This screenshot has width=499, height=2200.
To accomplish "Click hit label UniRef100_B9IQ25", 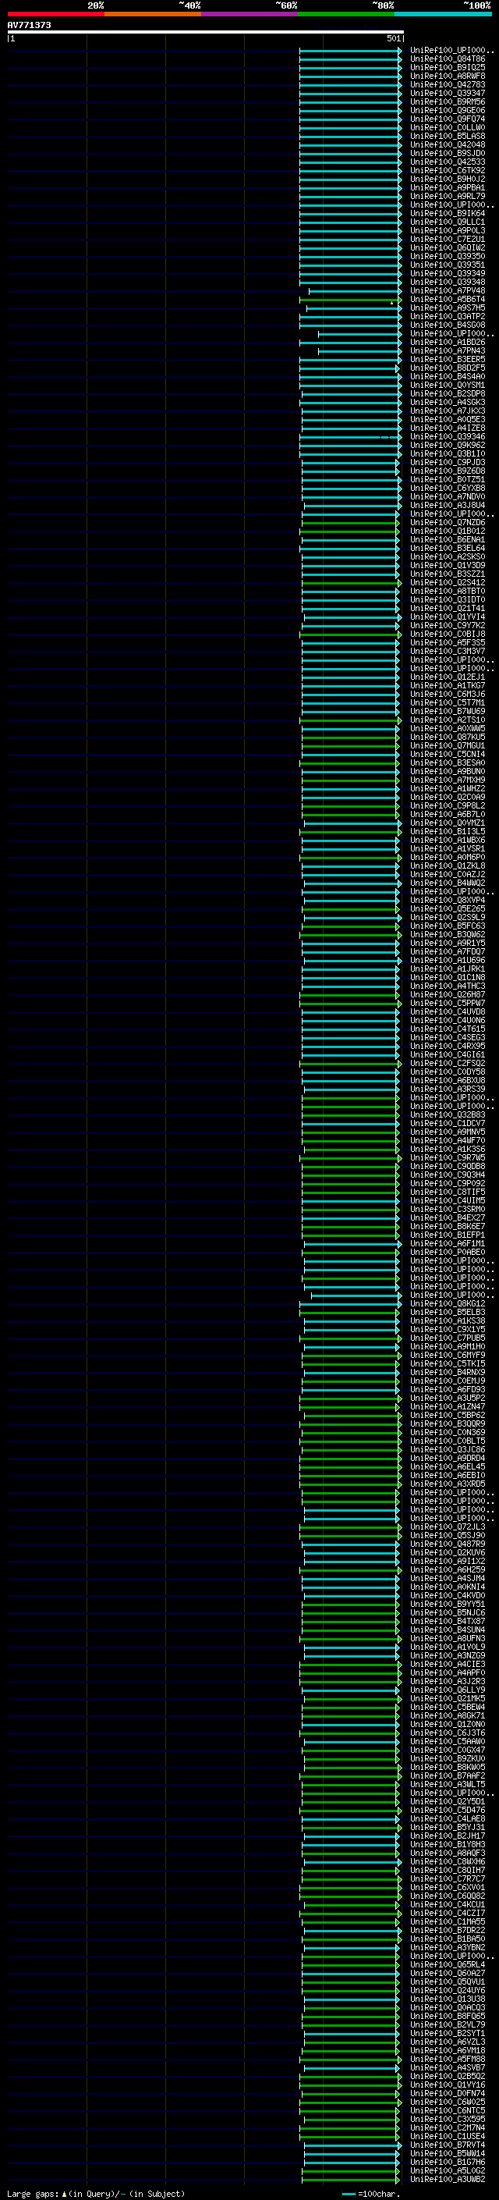I will (448, 67).
